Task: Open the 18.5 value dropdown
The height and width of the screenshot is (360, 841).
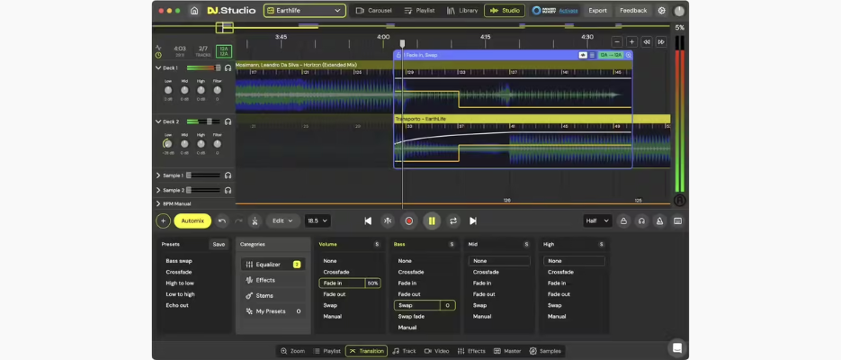Action: (317, 220)
